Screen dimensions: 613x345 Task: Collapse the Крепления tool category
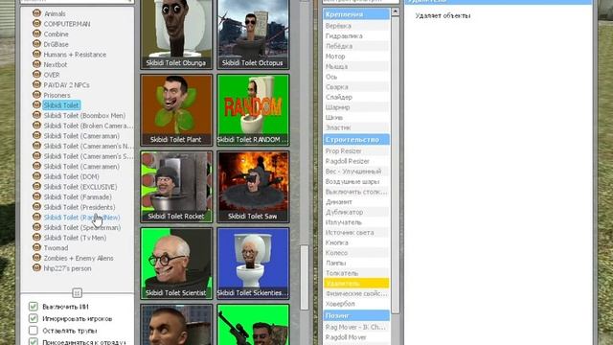(356, 14)
